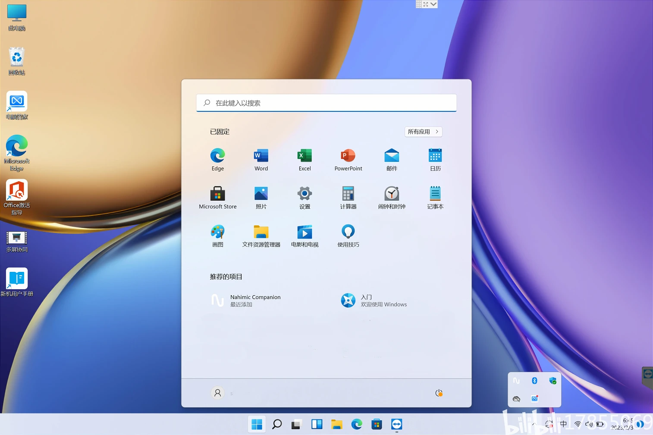This screenshot has width=653, height=435.
Task: Select 回收站 recycle bin desktop icon
Action: tap(17, 61)
